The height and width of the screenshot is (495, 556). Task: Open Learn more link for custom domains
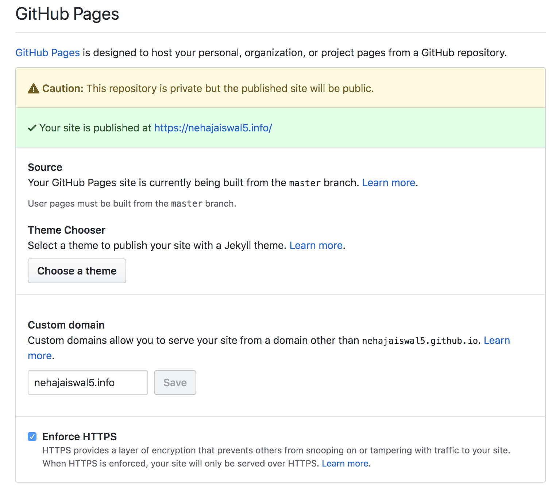(x=497, y=340)
